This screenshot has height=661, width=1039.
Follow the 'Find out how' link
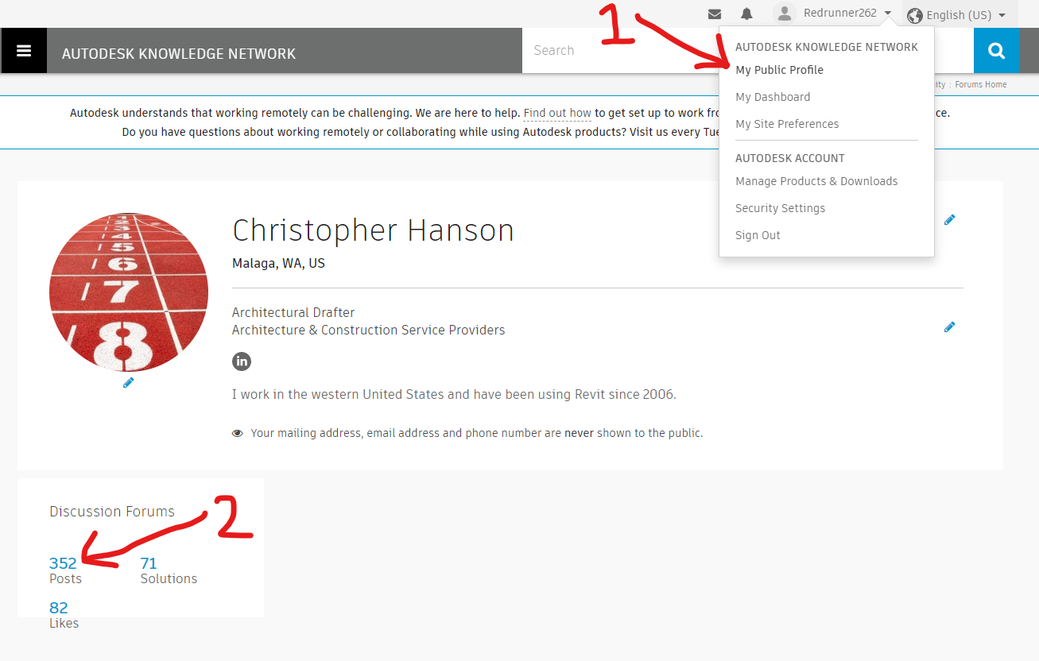pos(557,113)
